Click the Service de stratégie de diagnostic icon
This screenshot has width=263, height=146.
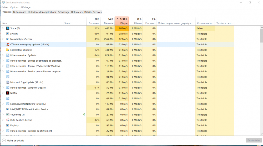pos(8,61)
